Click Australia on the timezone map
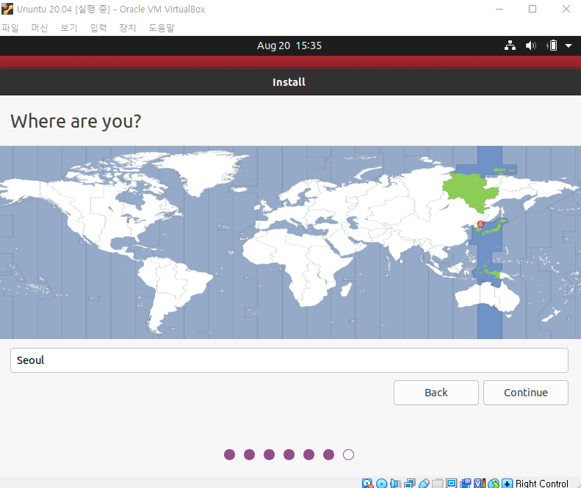 pyautogui.click(x=487, y=297)
